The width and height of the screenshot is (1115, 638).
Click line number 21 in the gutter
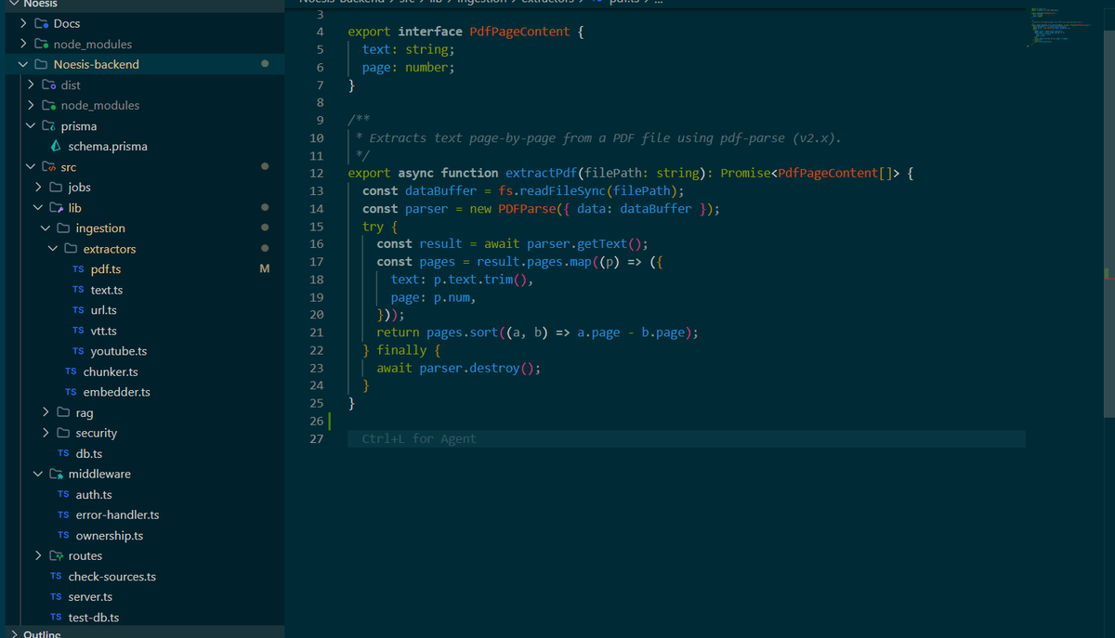[x=316, y=332]
